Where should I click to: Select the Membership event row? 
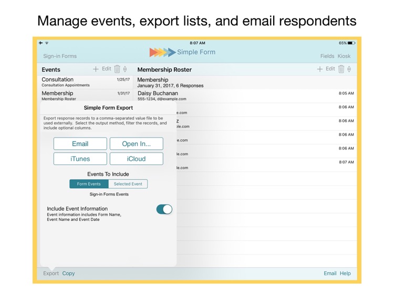coord(85,96)
